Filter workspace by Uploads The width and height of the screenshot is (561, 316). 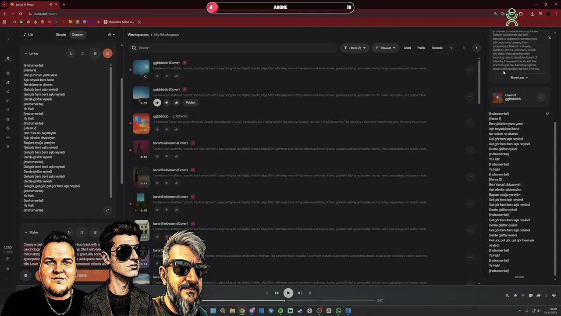tap(437, 48)
